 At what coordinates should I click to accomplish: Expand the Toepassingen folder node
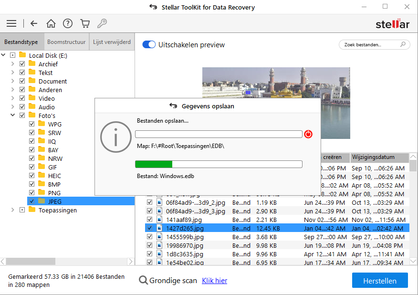pos(12,210)
